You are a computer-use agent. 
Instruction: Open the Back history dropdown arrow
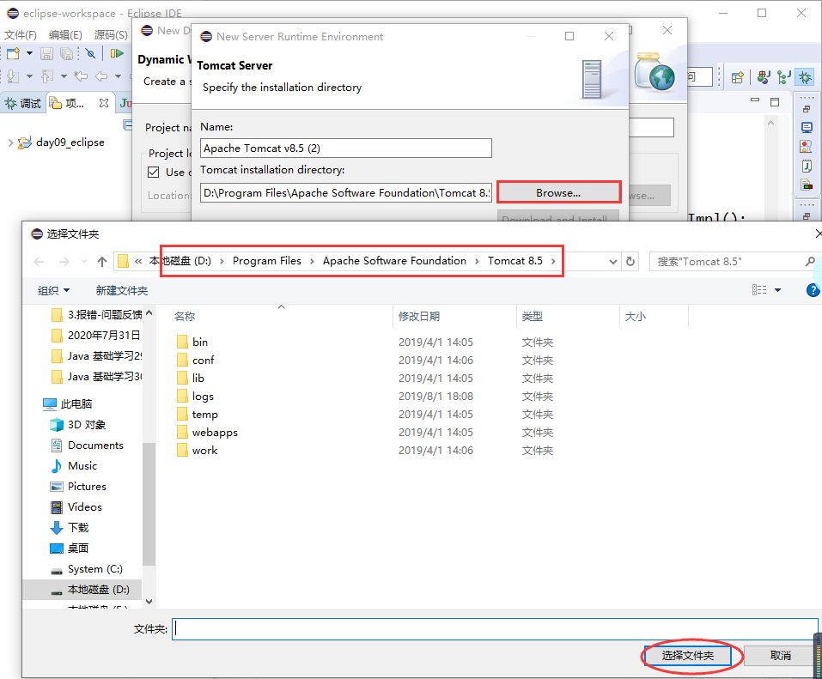tap(118, 76)
